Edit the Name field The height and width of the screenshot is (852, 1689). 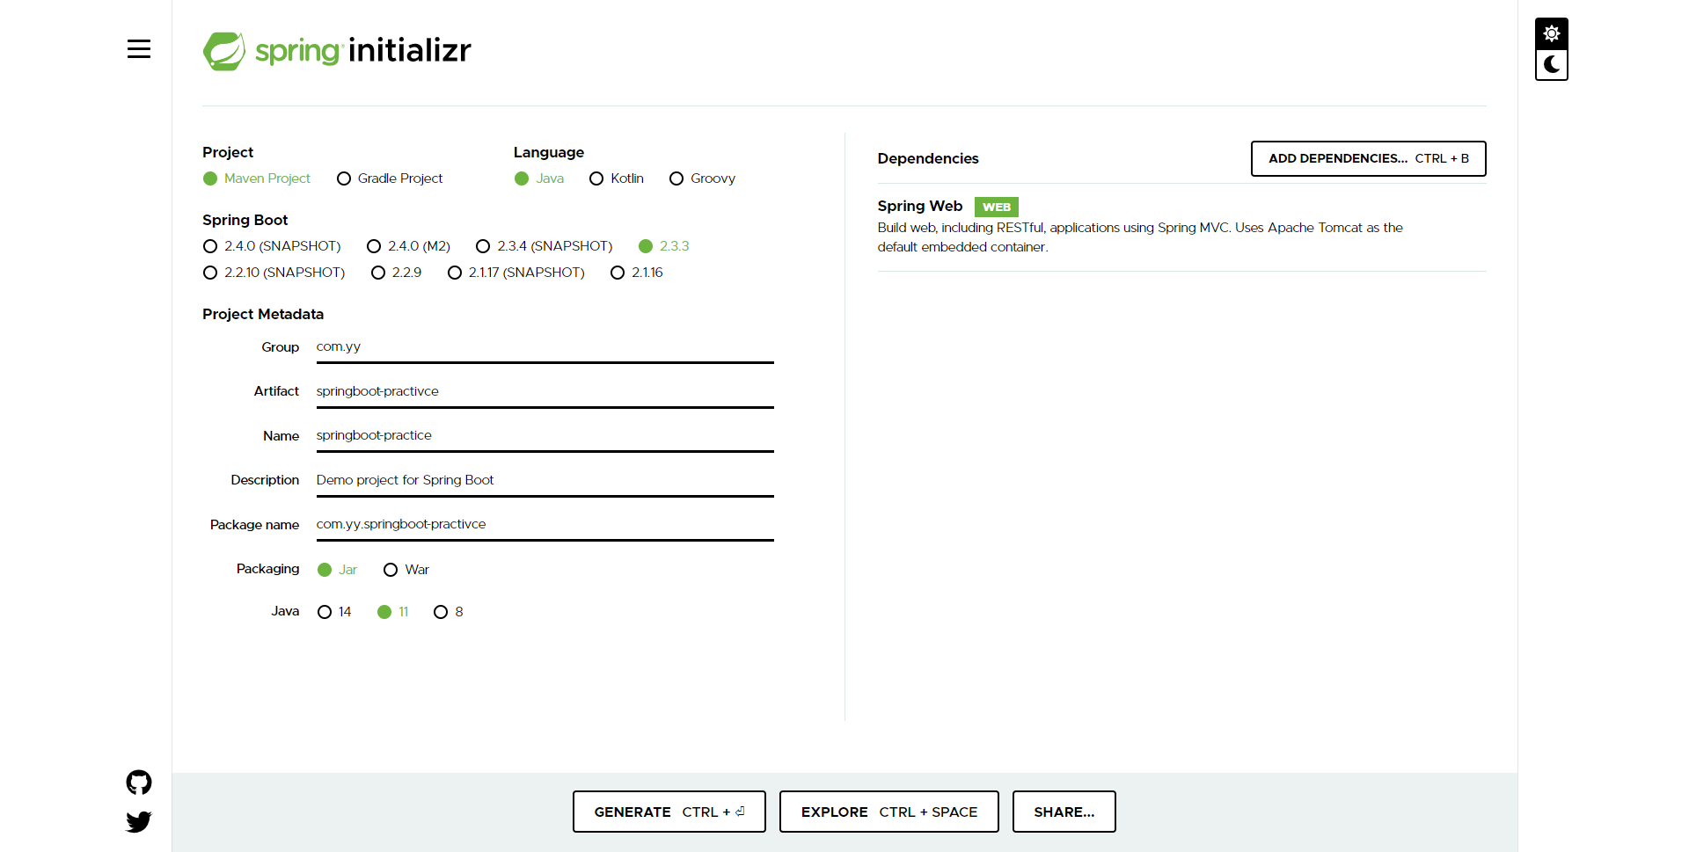[x=545, y=435]
